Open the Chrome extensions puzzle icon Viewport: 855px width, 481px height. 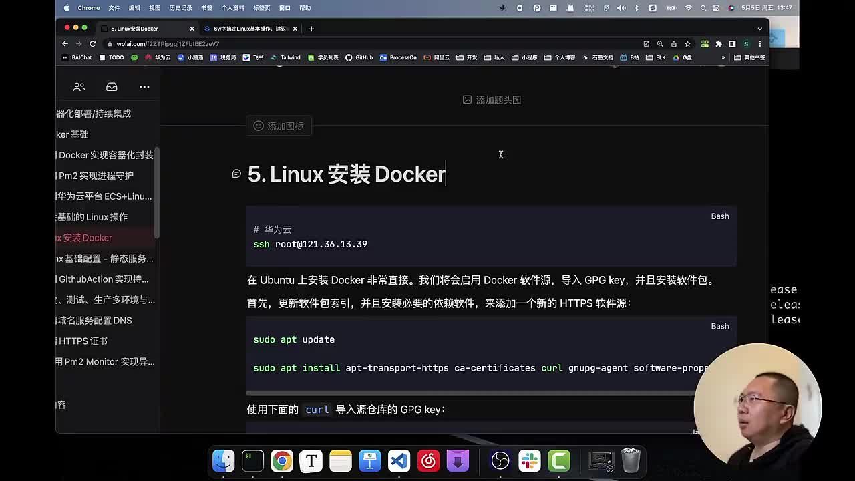[719, 44]
